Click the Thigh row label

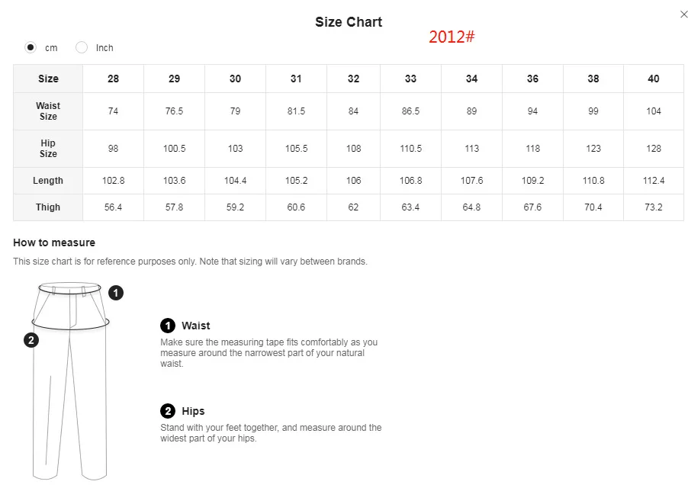coord(48,207)
